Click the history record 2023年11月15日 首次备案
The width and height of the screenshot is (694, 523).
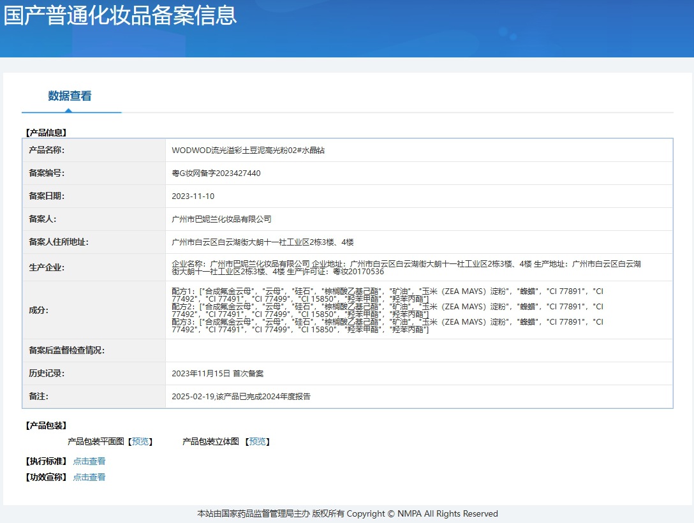218,374
